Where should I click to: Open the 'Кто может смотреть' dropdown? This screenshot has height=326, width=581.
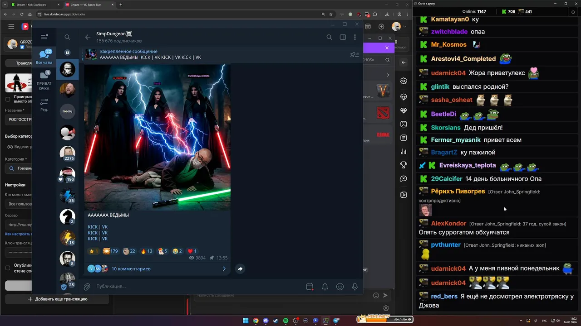[x=18, y=204]
